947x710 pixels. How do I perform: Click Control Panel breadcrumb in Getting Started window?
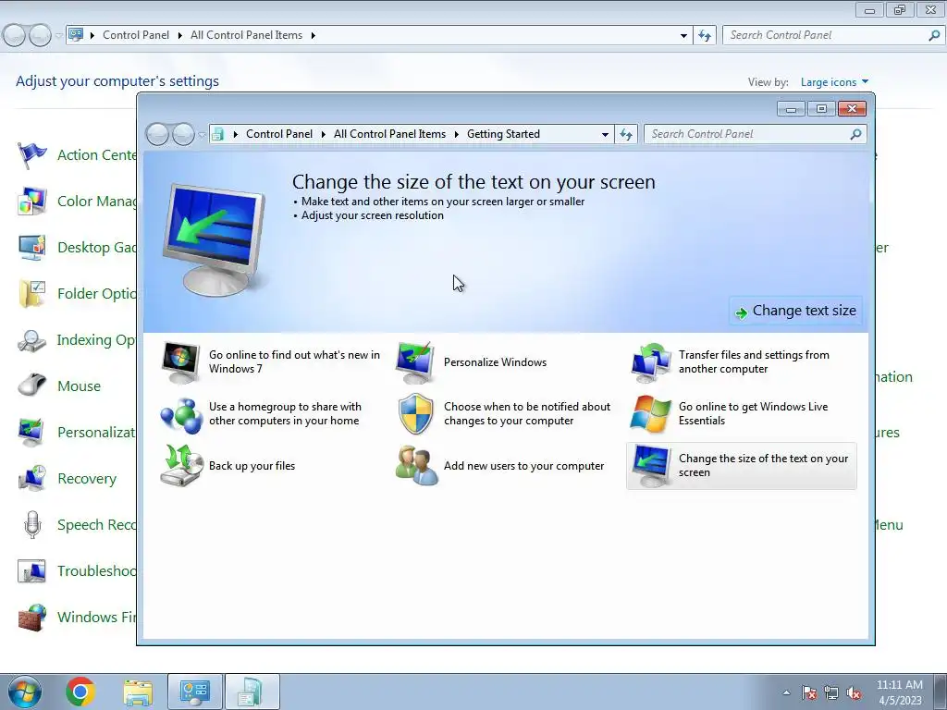279,134
